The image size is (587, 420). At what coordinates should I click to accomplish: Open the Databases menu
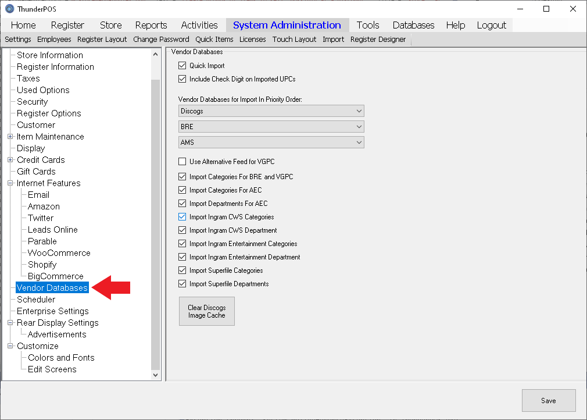(413, 25)
